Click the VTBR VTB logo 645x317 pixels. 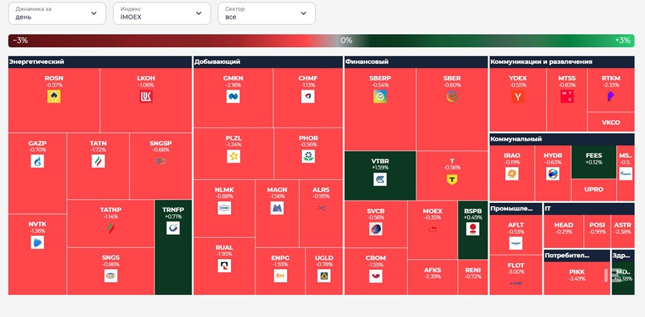click(380, 179)
